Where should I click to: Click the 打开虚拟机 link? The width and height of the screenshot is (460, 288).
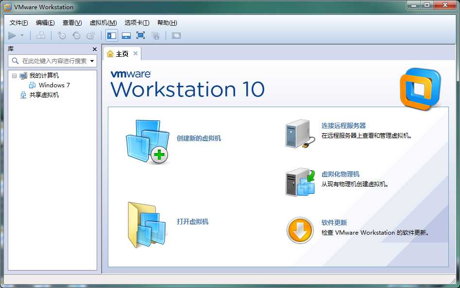[192, 222]
